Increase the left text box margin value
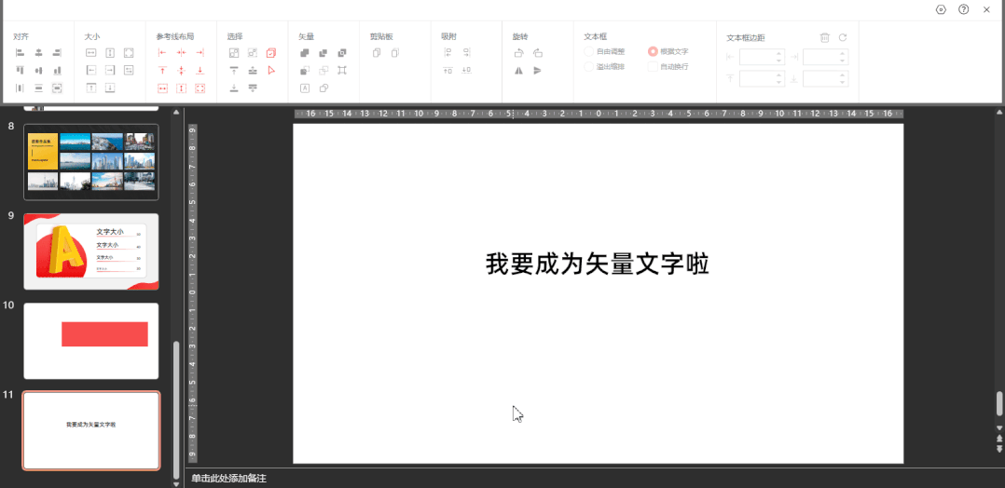This screenshot has height=488, width=1005. pos(778,54)
